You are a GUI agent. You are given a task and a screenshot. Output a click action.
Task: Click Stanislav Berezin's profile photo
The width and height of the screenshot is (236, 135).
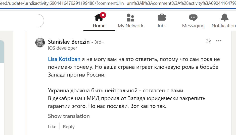click(40, 43)
